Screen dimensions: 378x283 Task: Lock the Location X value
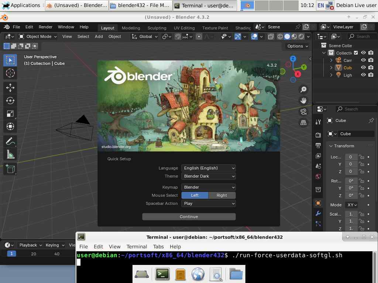(x=361, y=157)
